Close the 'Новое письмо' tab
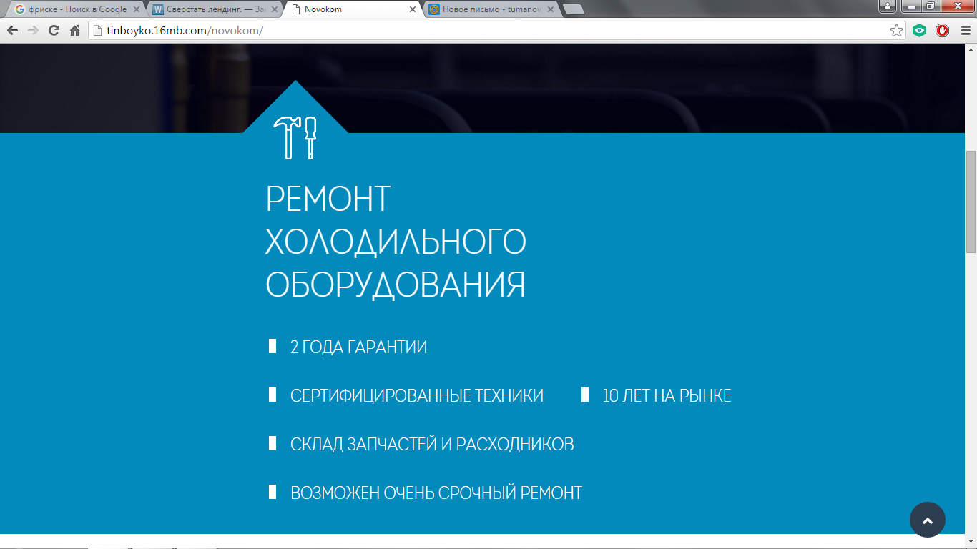 [551, 10]
